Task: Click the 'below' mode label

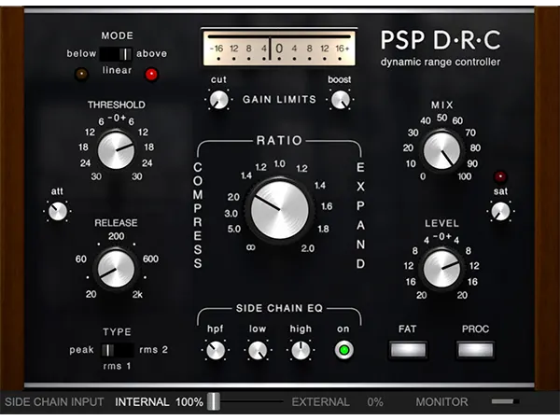Action: coord(81,53)
